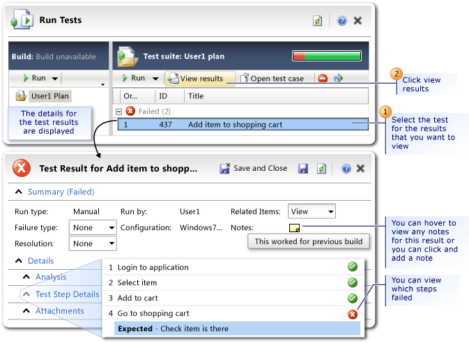Collapse the Failed (2) group
This screenshot has width=469, height=343.
[x=119, y=112]
